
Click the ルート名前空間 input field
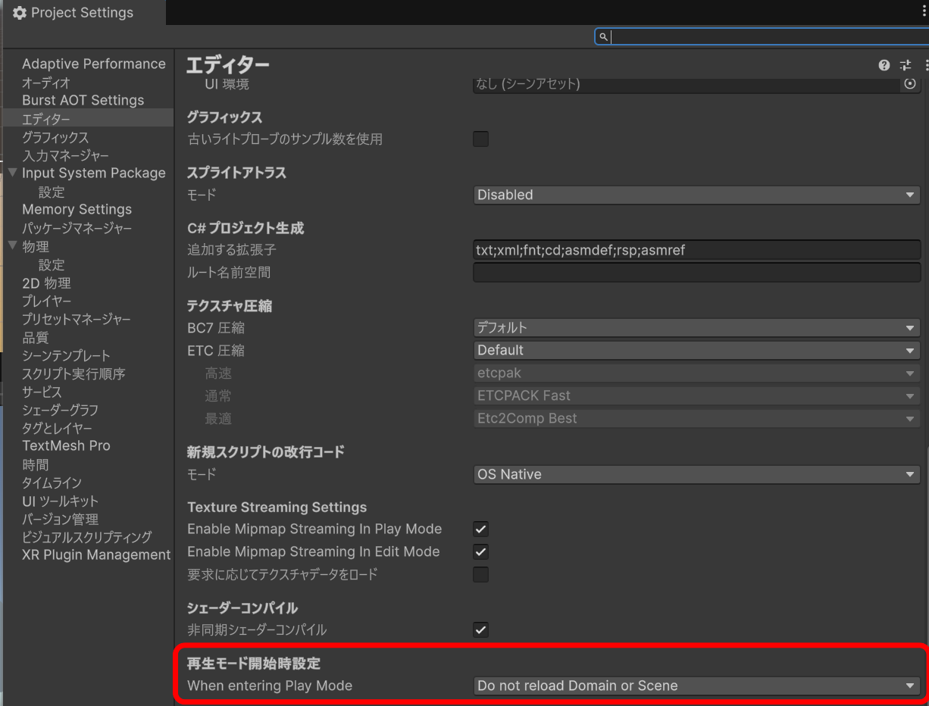[696, 272]
